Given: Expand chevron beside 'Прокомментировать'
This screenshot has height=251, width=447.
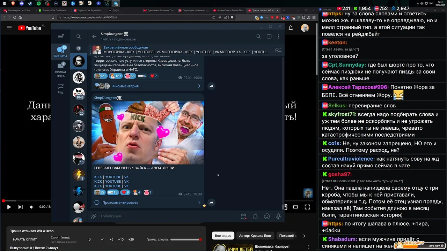Looking at the screenshot, I should 199,203.
